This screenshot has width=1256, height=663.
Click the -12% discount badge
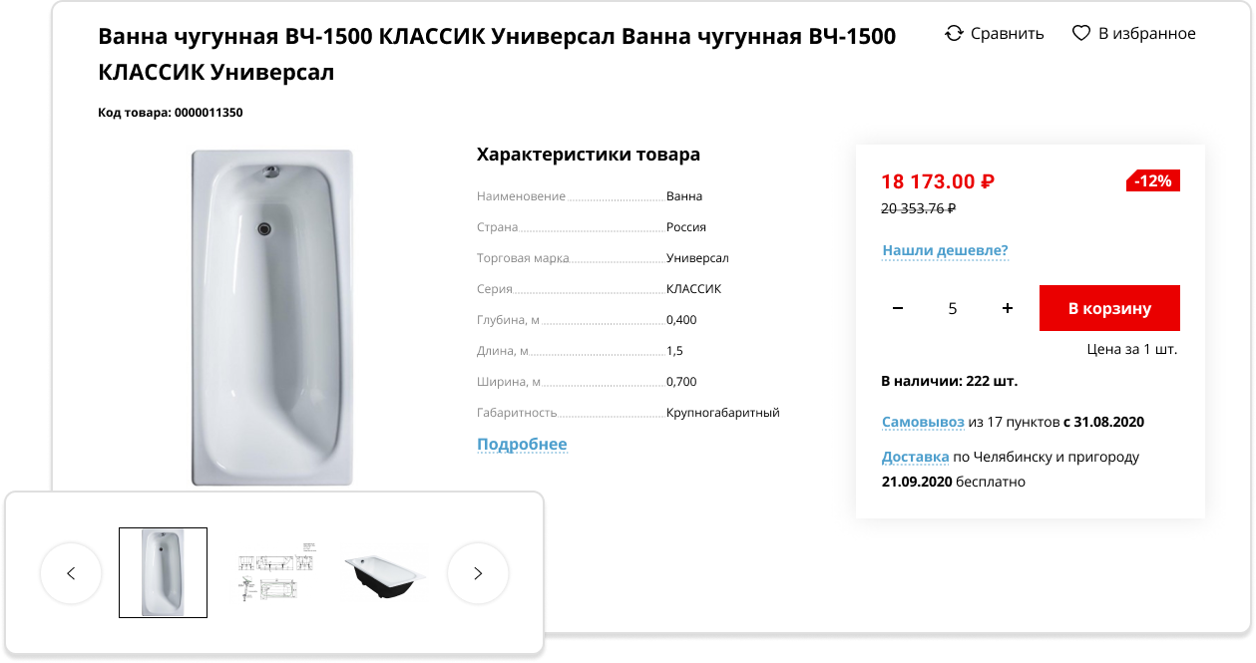pos(1153,180)
